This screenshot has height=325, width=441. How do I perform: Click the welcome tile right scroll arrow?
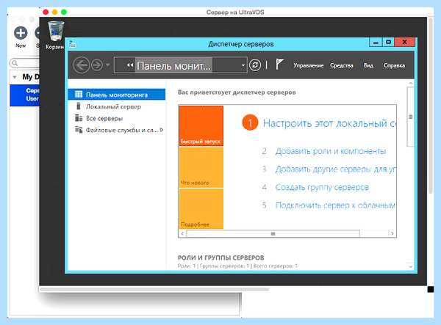[392, 233]
